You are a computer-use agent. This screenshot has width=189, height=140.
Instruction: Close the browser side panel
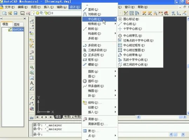25,19
